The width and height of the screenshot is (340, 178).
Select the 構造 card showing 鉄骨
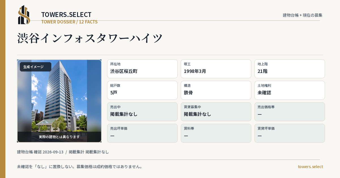216,90
